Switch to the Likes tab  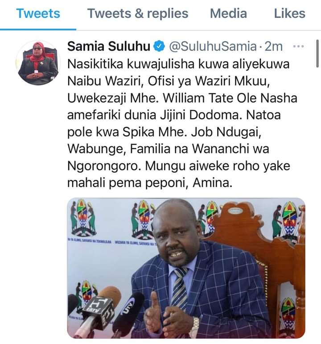[290, 13]
